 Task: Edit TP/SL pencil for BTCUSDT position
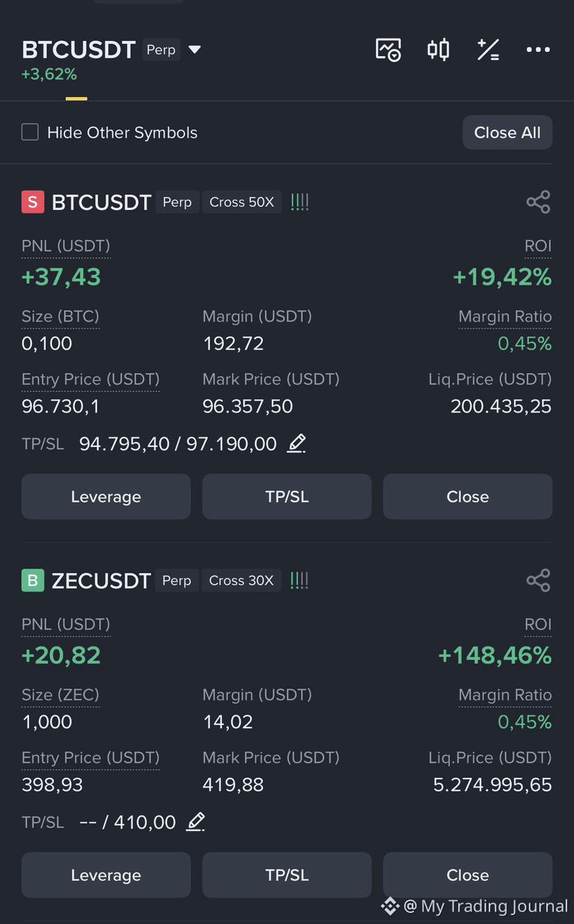297,443
